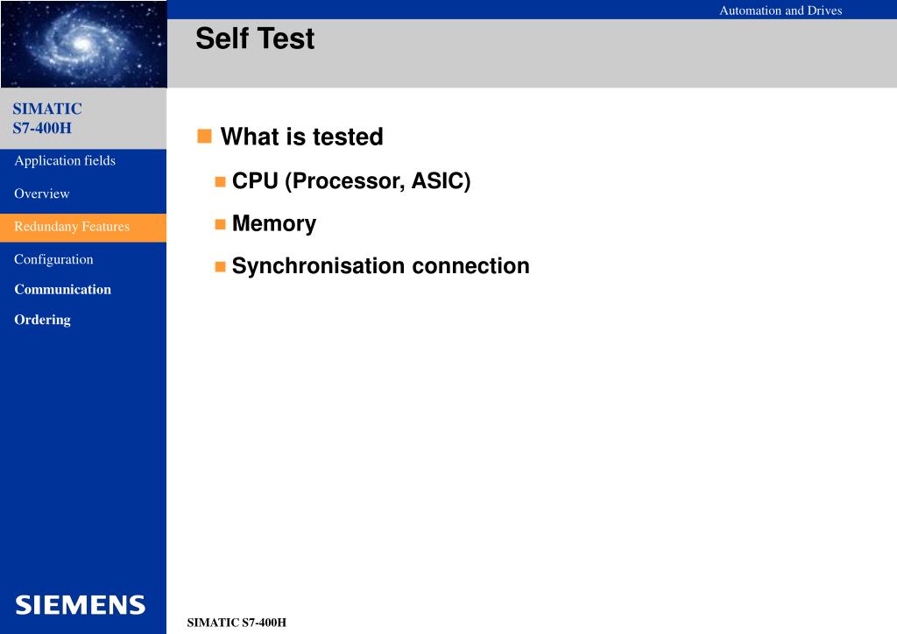The image size is (897, 634).
Task: Click the SIMATIC S7-400H footer label
Action: click(x=237, y=623)
